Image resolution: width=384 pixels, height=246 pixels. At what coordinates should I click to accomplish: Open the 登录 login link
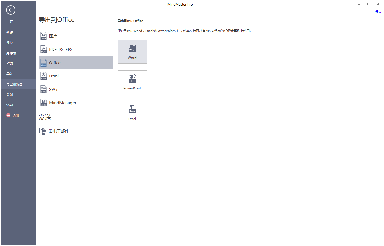coord(378,12)
